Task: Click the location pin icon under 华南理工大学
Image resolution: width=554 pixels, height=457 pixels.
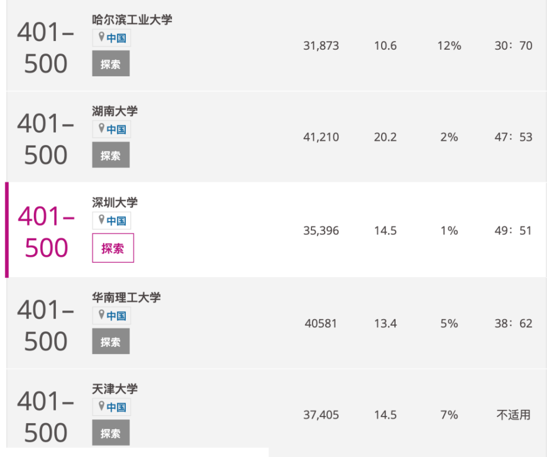Action: (x=101, y=314)
